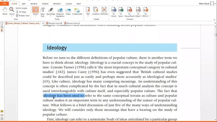Activate the Select tool
This screenshot has width=217, height=122.
click(x=35, y=11)
